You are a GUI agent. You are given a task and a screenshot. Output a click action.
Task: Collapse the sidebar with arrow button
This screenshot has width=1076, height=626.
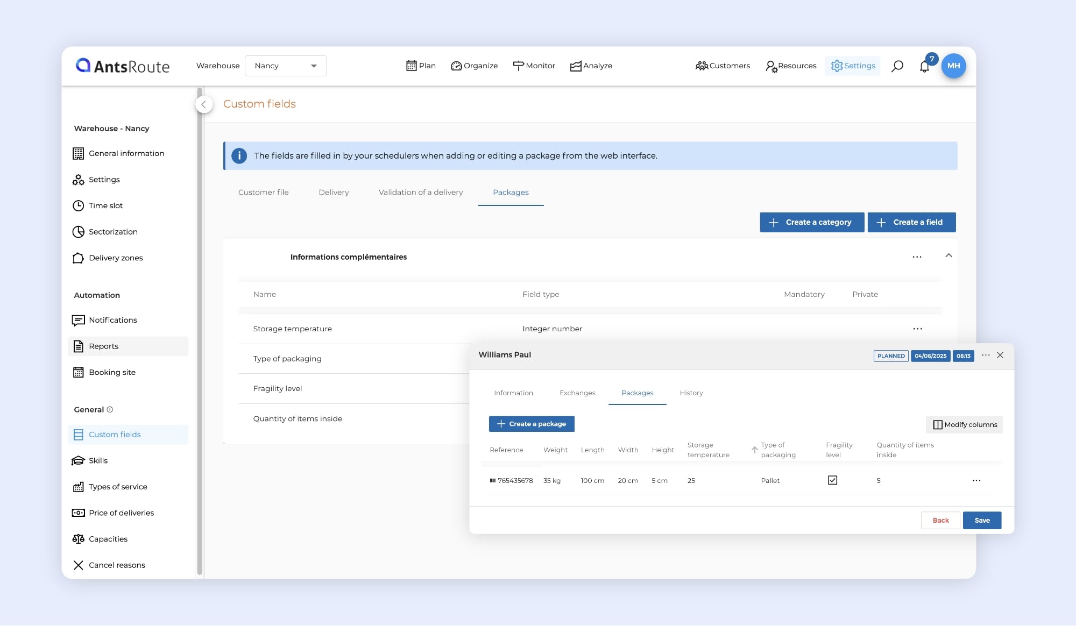[x=204, y=105]
